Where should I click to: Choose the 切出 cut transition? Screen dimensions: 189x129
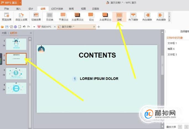pyautogui.click(x=91, y=17)
